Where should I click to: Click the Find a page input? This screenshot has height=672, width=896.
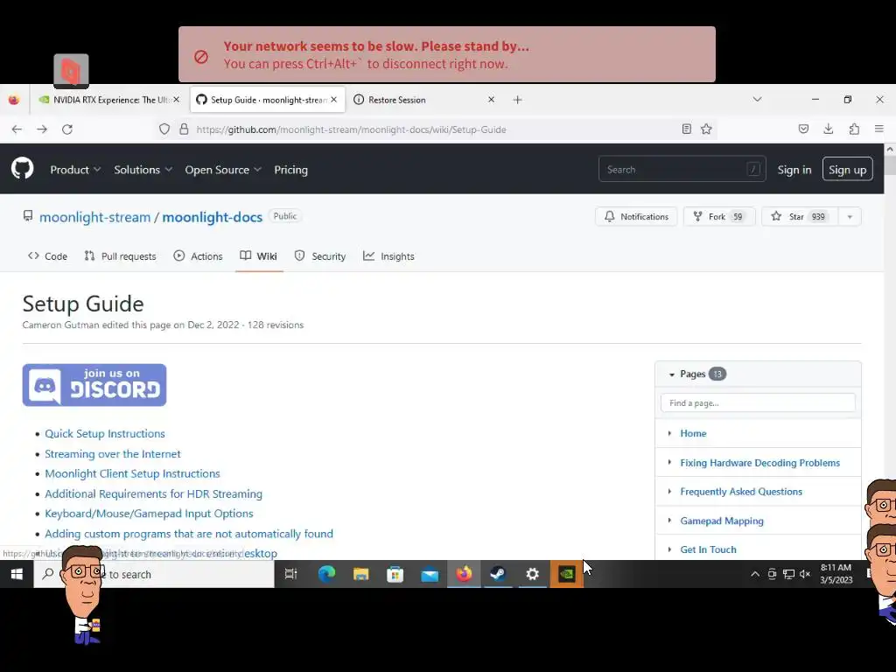(x=758, y=402)
